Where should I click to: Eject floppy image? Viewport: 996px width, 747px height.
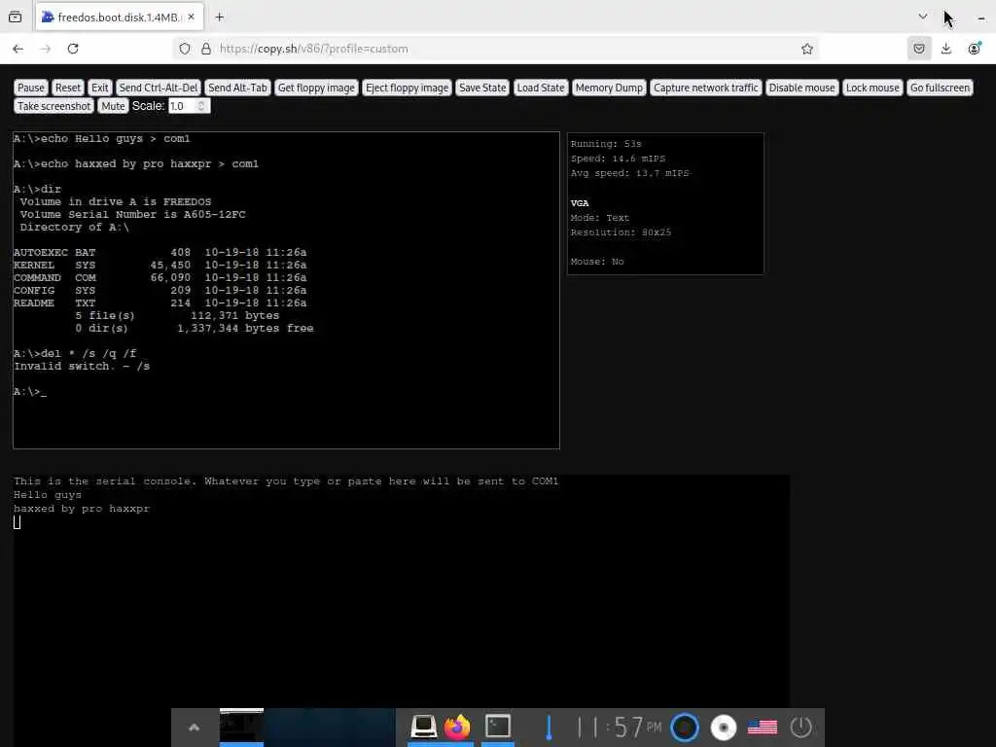point(408,88)
